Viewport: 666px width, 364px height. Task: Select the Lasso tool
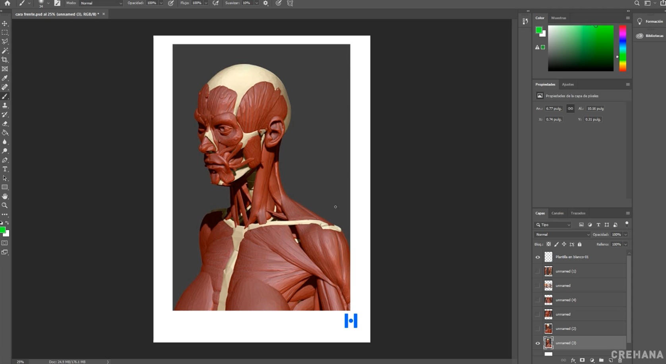pyautogui.click(x=5, y=42)
